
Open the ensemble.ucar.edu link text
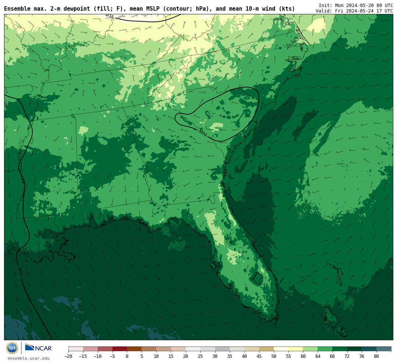click(29, 358)
